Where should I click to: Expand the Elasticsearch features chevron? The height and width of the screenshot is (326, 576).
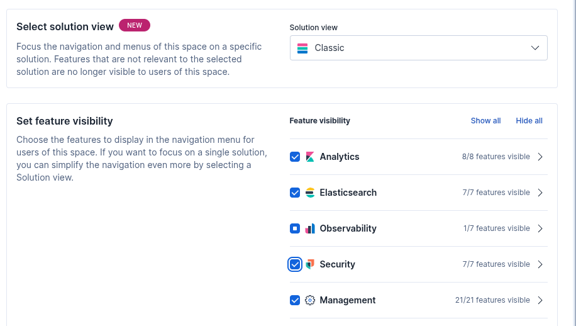click(540, 193)
